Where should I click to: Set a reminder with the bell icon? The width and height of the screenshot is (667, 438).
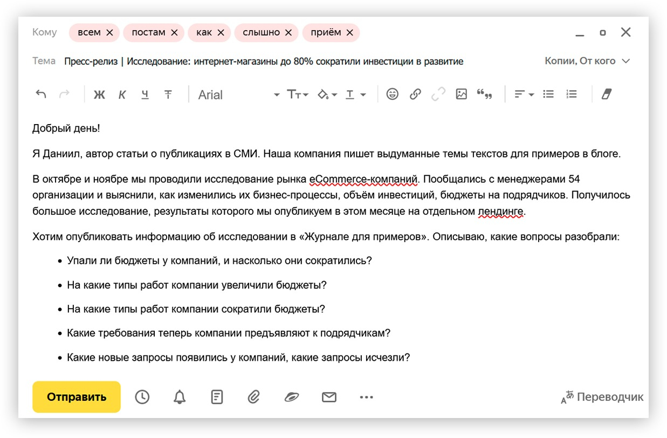pos(179,398)
